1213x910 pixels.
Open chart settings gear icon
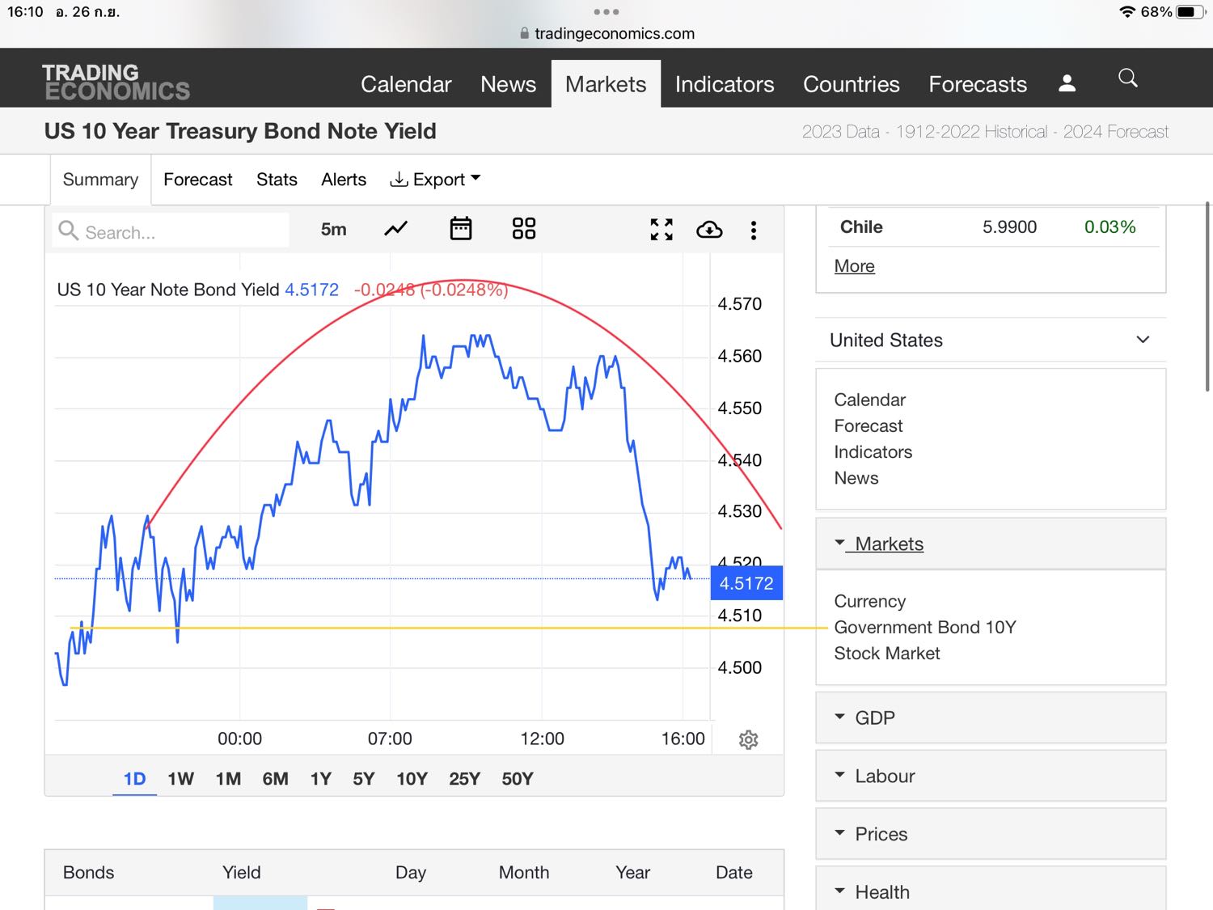(749, 739)
